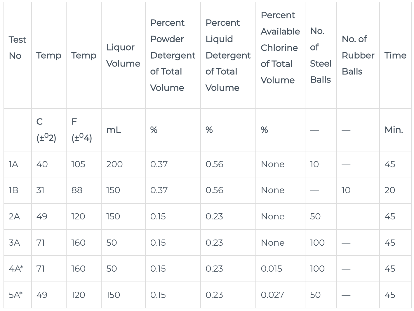Image resolution: width=414 pixels, height=311 pixels.
Task: Click the "No. of Rubber Balls" header
Action: pyautogui.click(x=358, y=55)
